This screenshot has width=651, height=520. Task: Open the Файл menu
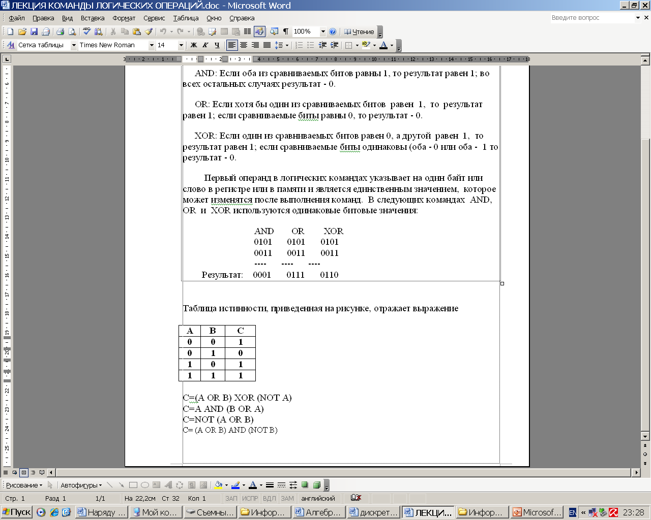17,18
